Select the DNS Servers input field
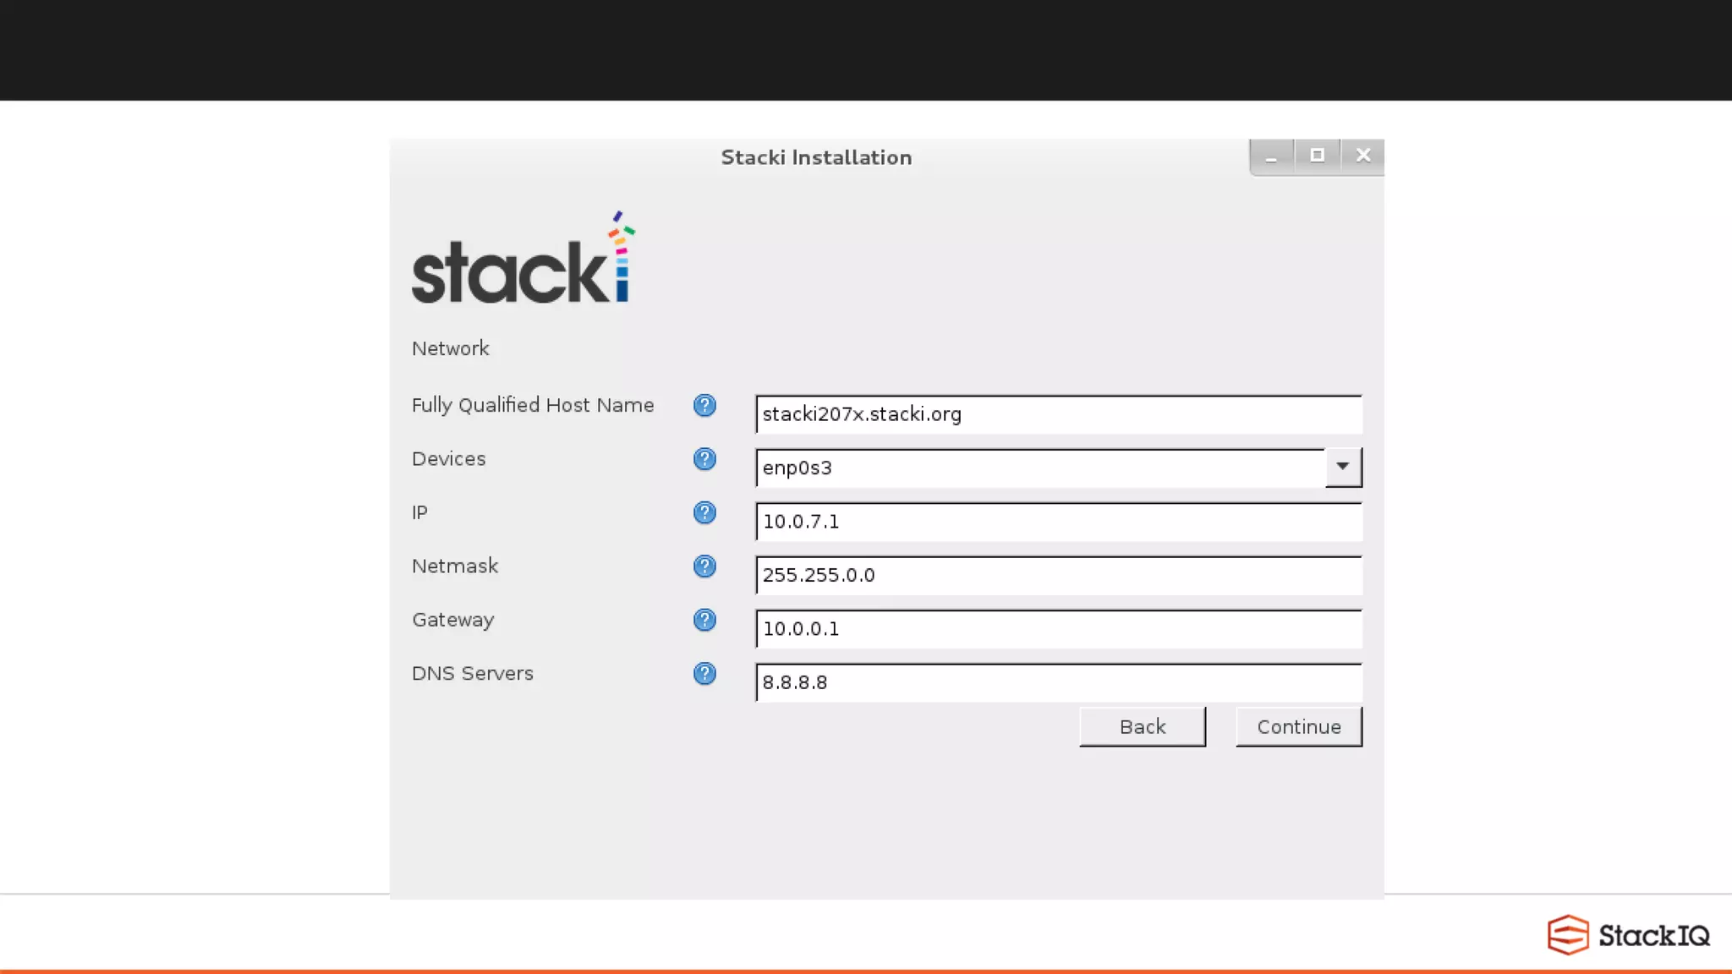The image size is (1732, 974). [1057, 682]
